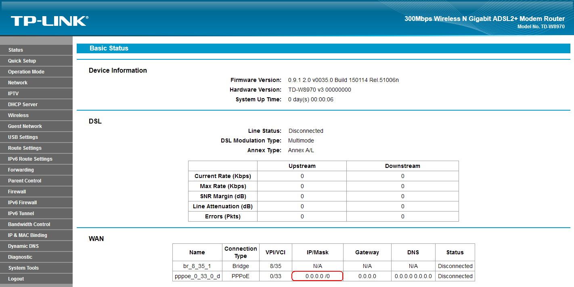
Task: Select Operation Mode in sidebar
Action: click(36, 72)
